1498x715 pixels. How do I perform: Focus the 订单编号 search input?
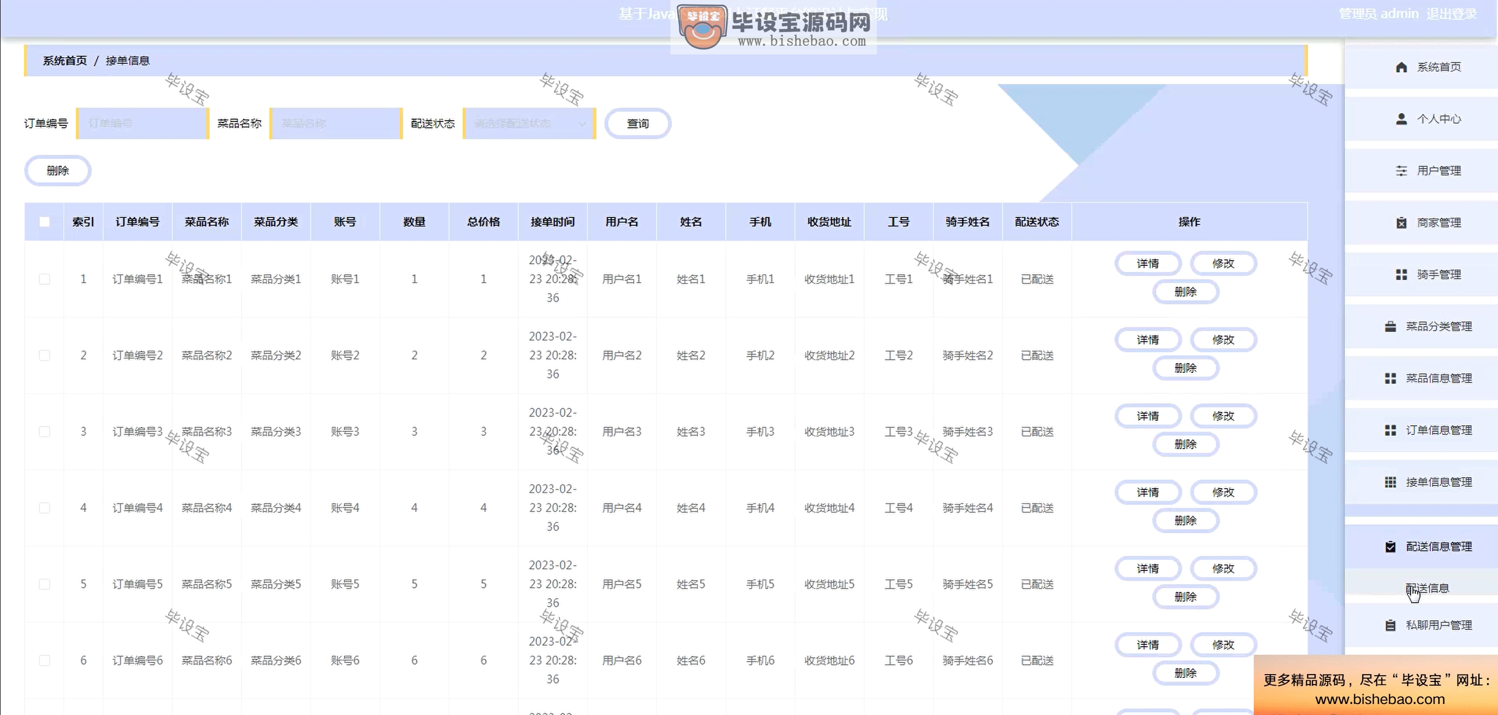point(143,123)
